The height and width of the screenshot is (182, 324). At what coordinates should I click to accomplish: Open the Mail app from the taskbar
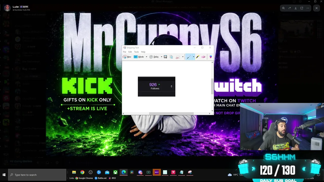pos(107,172)
